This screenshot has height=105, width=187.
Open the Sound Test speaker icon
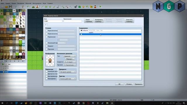[84, 7]
